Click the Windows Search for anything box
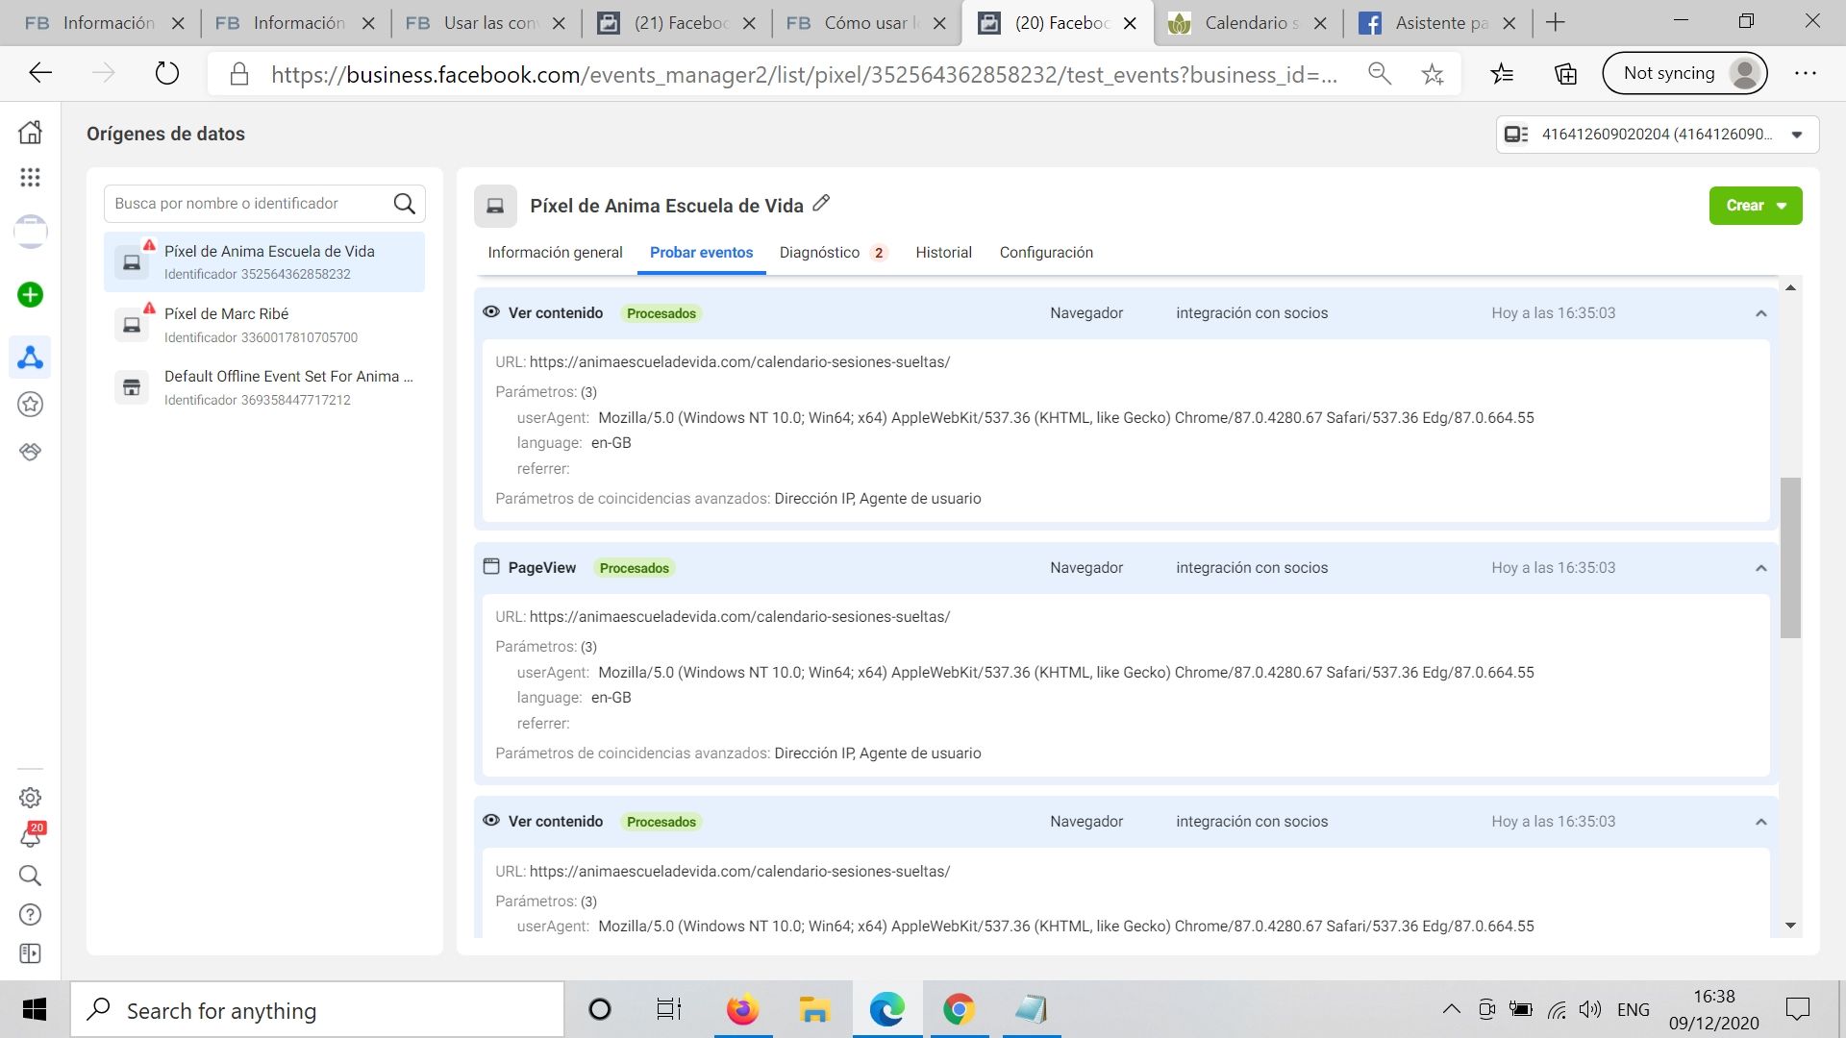1846x1038 pixels. point(317,1010)
